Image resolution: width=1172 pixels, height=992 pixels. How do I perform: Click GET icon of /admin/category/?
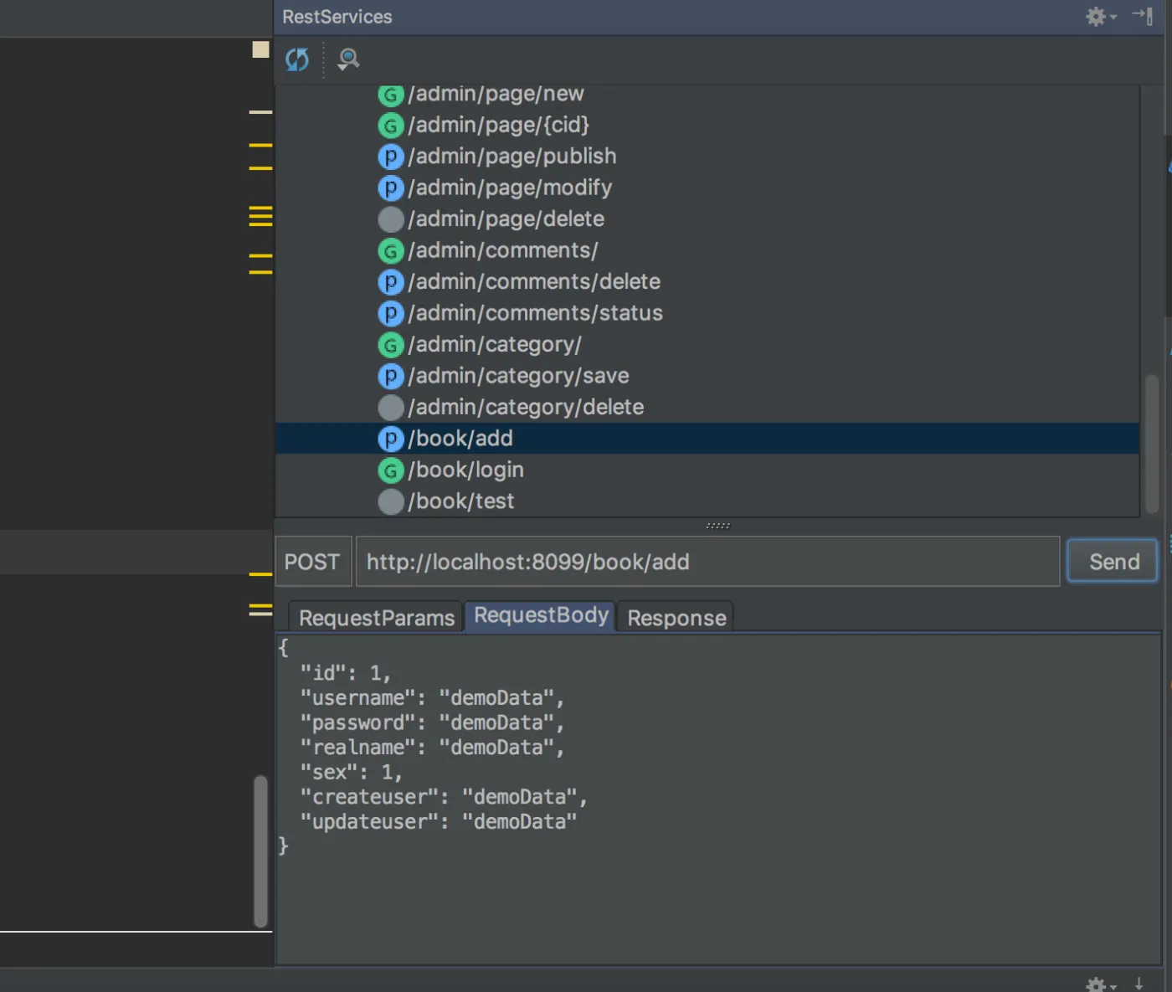tap(391, 345)
